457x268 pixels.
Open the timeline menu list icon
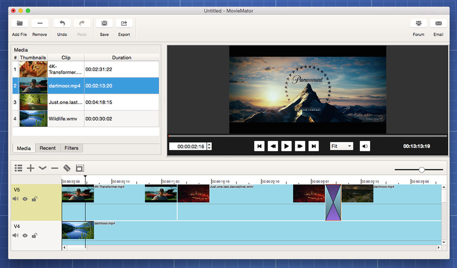[x=18, y=168]
